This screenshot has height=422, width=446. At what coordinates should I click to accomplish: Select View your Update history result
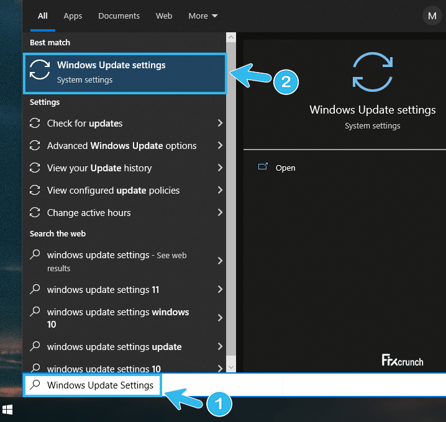click(x=125, y=168)
